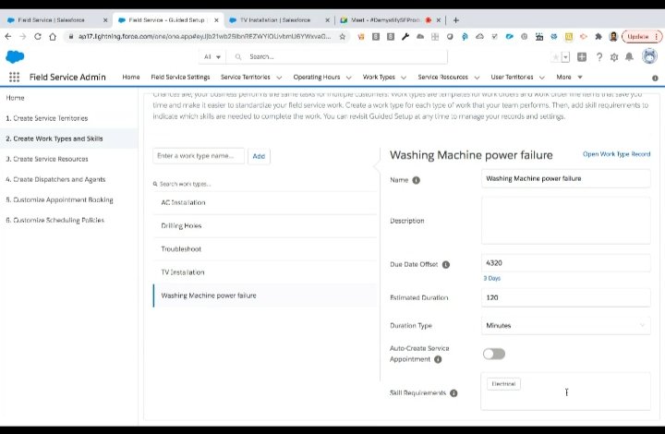The width and height of the screenshot is (665, 434).
Task: Expand the Operating Hours nav chevron
Action: 348,78
